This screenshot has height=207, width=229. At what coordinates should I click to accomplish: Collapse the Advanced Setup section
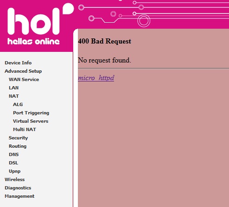23,71
